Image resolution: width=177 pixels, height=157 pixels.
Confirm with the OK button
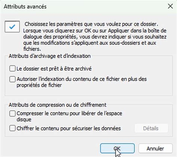pyautogui.click(x=117, y=148)
